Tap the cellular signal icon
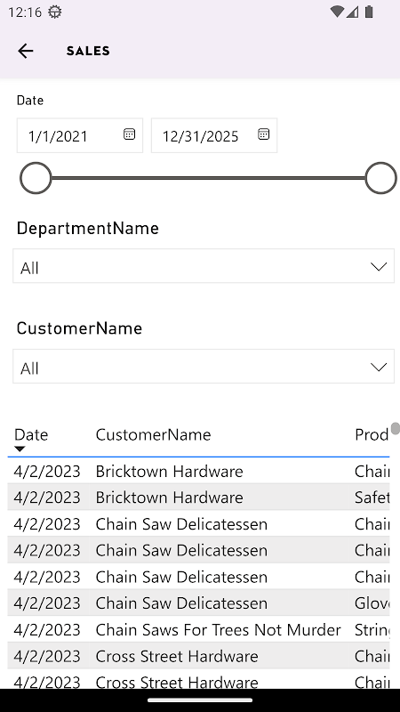 tap(352, 12)
